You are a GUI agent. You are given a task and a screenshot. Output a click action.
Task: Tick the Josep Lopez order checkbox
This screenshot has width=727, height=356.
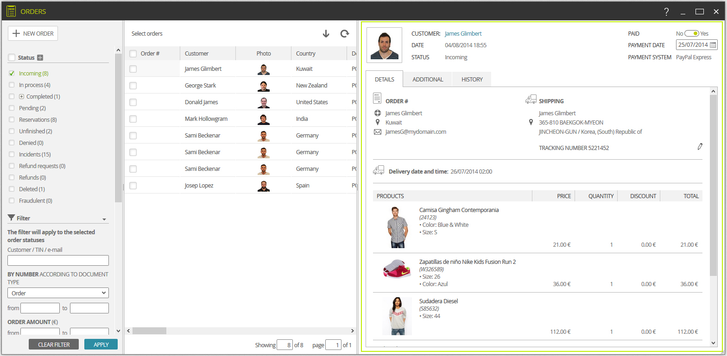(x=133, y=186)
